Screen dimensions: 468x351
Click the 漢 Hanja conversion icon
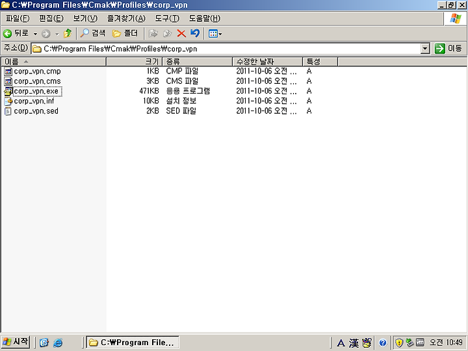[x=354, y=343]
